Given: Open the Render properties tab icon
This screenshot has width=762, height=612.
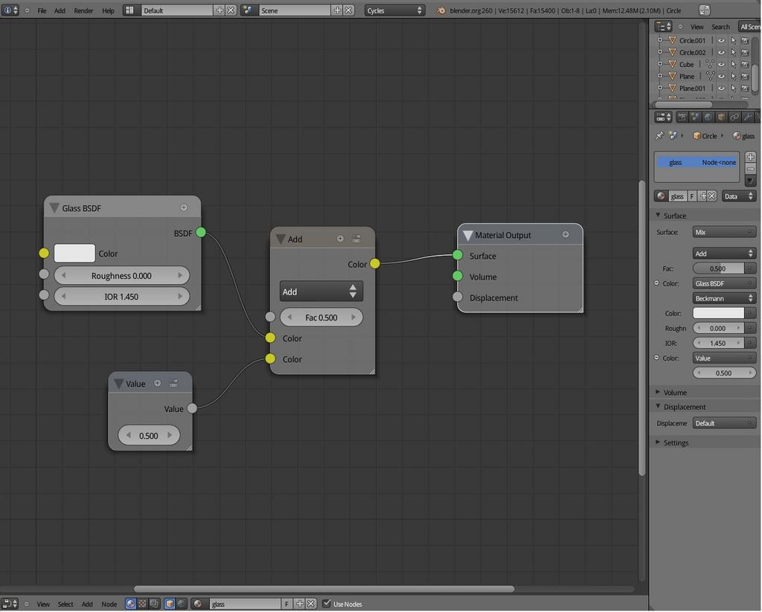Looking at the screenshot, I should pos(682,117).
